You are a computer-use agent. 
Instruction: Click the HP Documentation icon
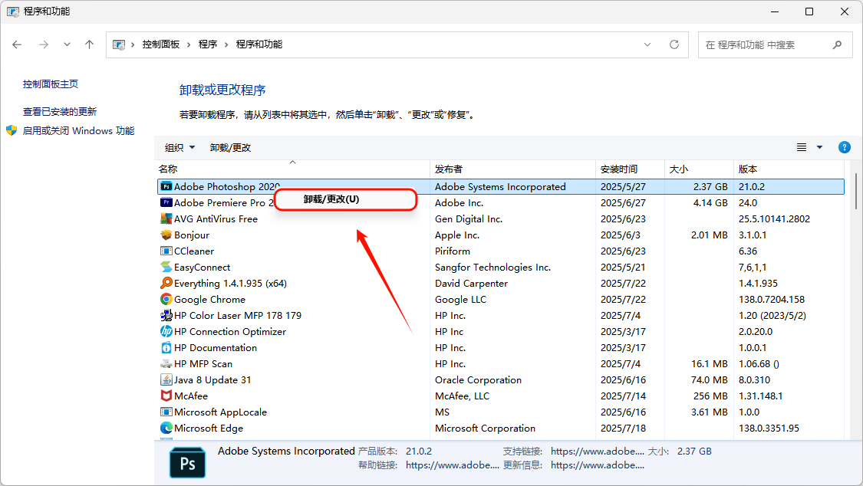tap(166, 348)
